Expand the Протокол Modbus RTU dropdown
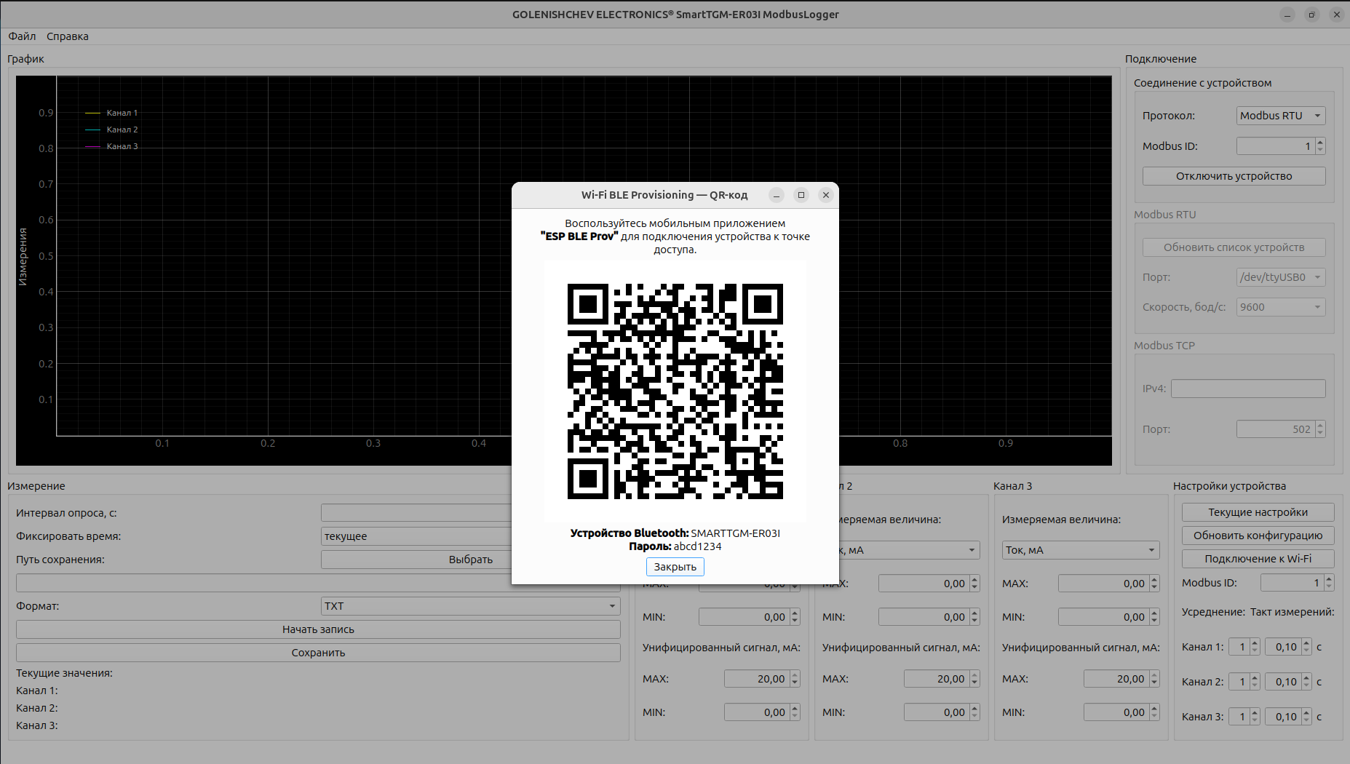1350x764 pixels. pos(1280,116)
